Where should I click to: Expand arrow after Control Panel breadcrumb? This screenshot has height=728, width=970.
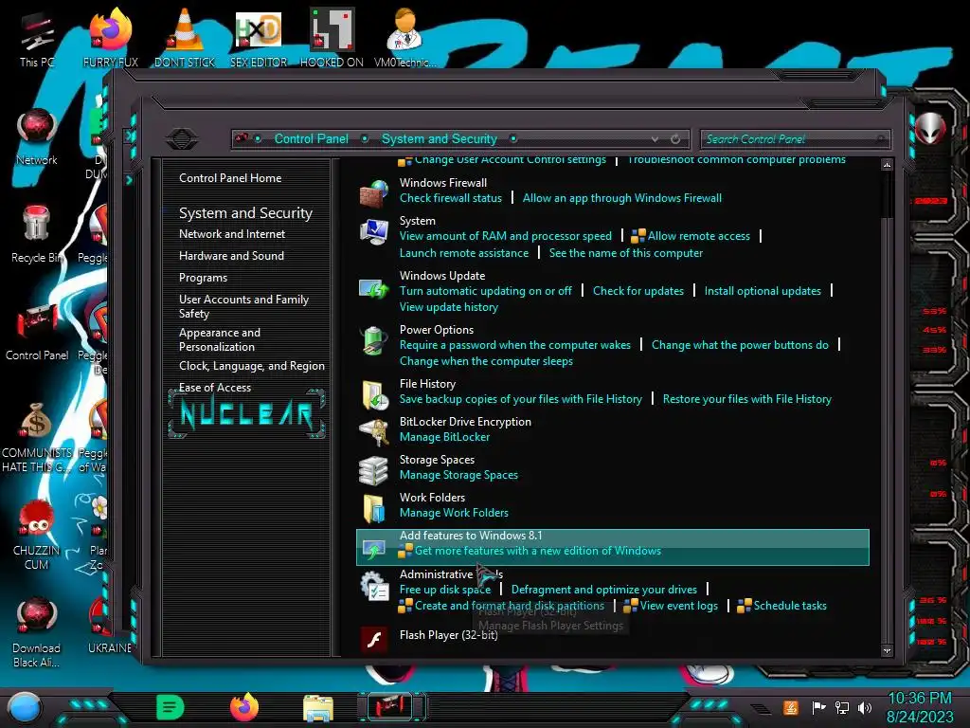pyautogui.click(x=365, y=138)
